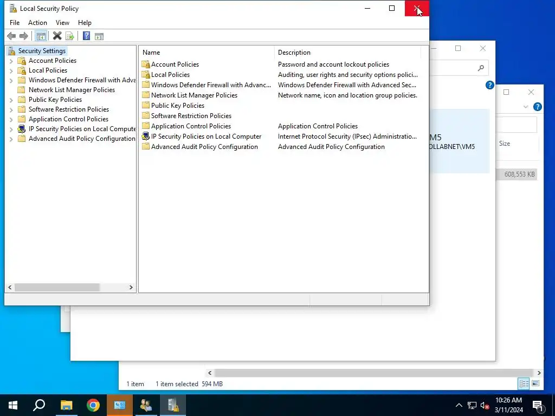Click the Software Restriction Policies folder icon in the list
The image size is (555, 416).
tap(145, 115)
